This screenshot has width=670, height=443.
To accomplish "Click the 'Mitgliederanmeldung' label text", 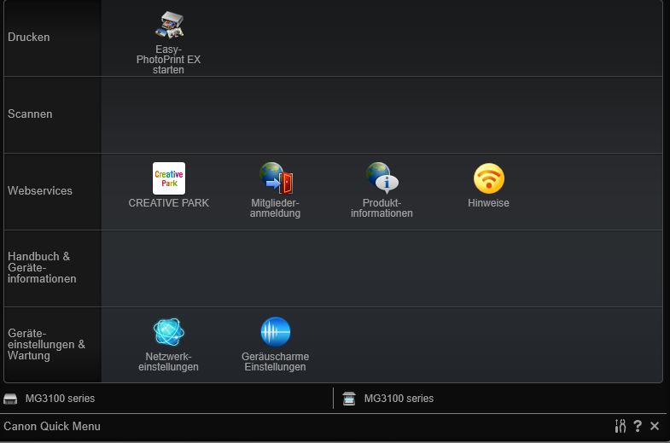I will pos(275,208).
